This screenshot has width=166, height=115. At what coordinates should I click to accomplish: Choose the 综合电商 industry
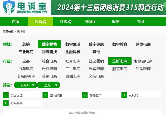[x=50, y=61]
